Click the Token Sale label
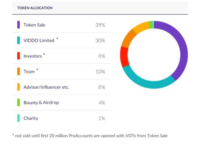Viewport: 215px width, 157px height. click(34, 25)
